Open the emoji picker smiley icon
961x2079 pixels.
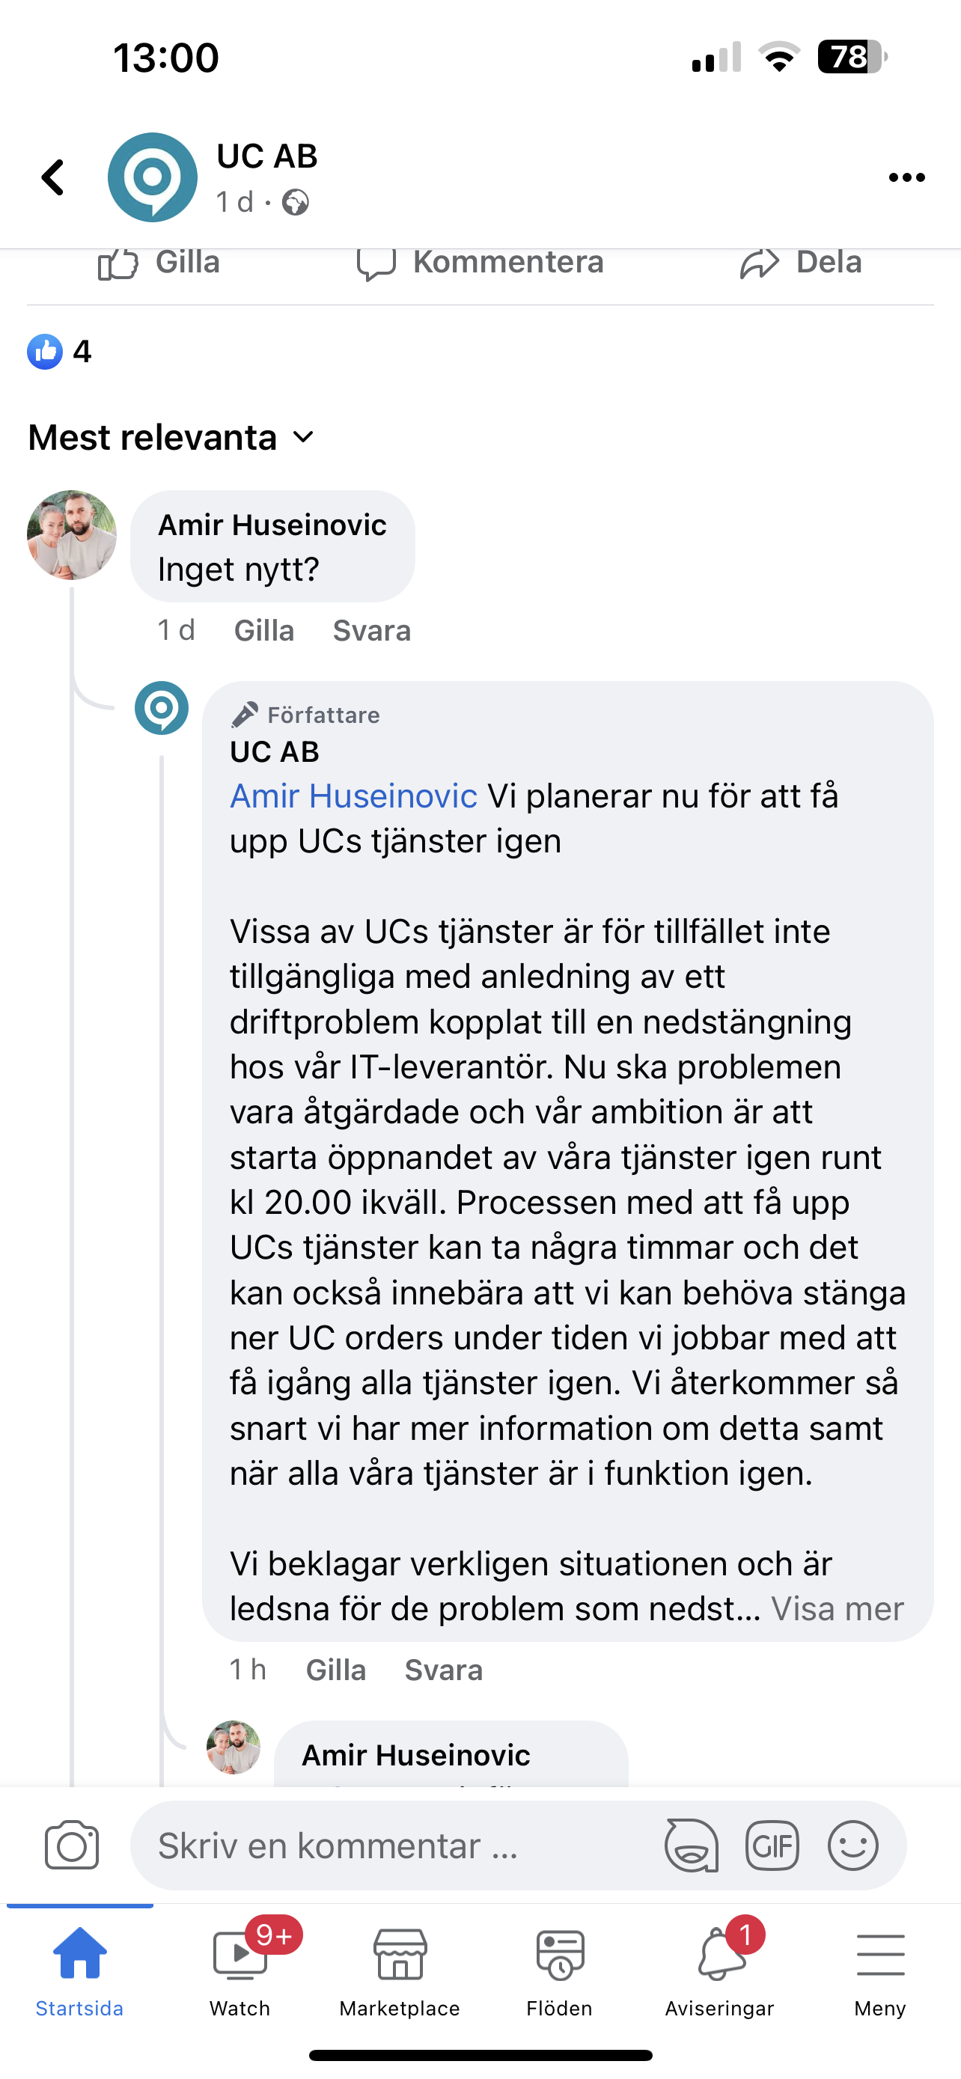tap(853, 1845)
